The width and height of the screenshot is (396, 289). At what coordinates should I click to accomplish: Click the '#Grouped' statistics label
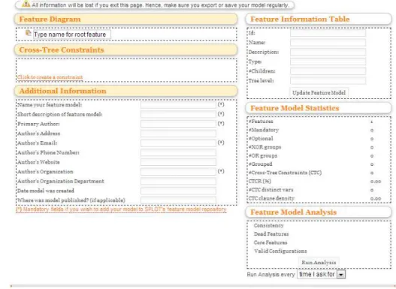[x=261, y=164]
